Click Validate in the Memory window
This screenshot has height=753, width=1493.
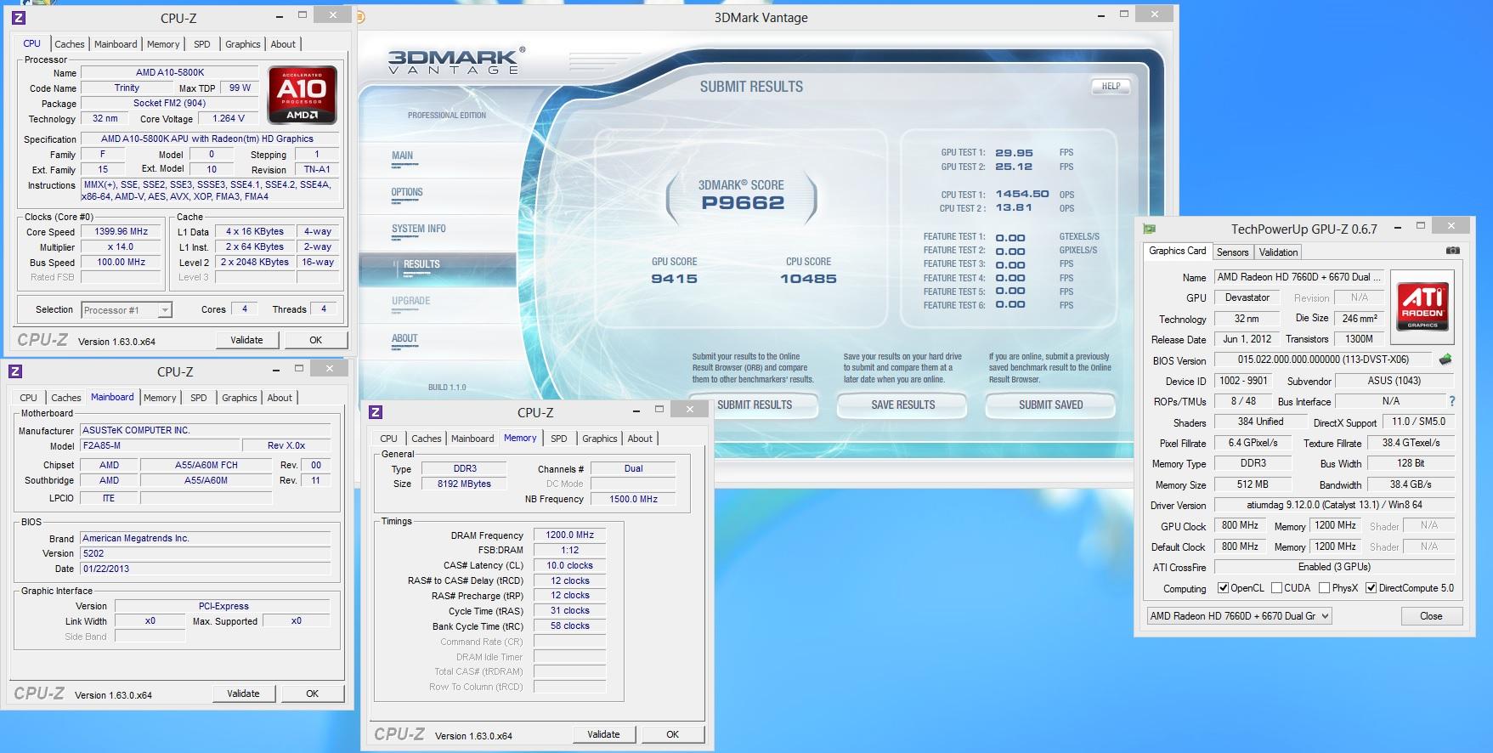pyautogui.click(x=603, y=734)
